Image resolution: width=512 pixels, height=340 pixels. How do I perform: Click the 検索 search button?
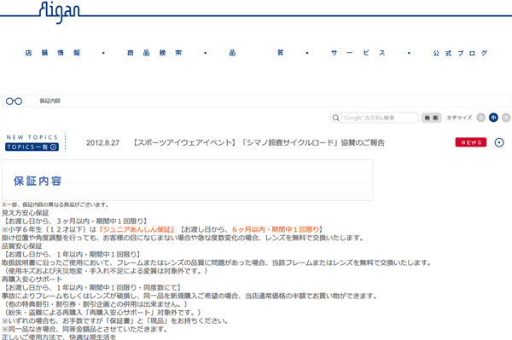point(431,118)
